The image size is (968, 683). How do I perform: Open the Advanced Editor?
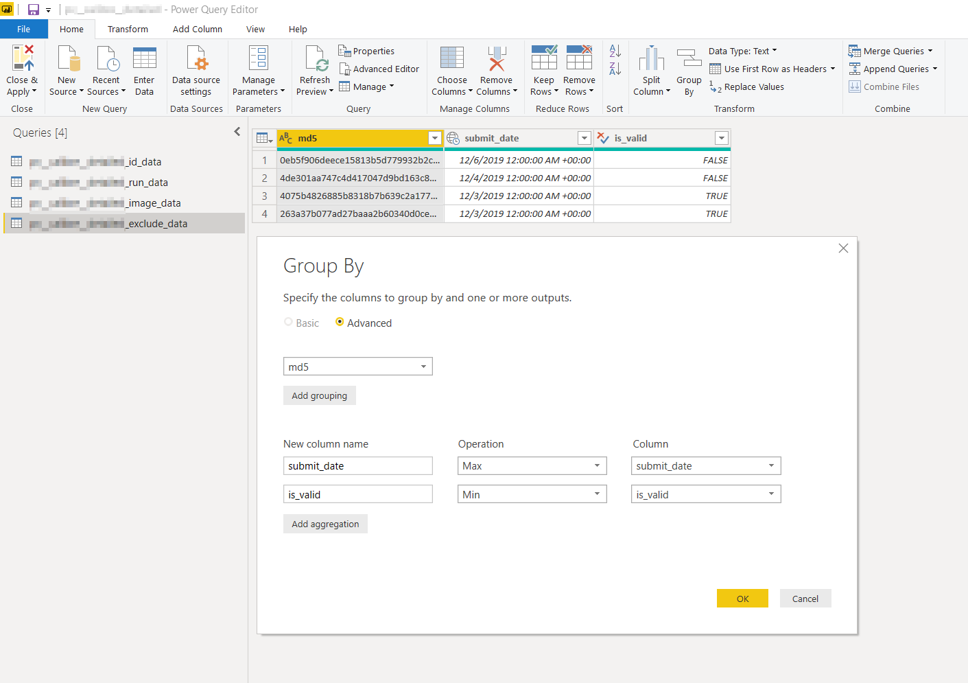coord(379,69)
